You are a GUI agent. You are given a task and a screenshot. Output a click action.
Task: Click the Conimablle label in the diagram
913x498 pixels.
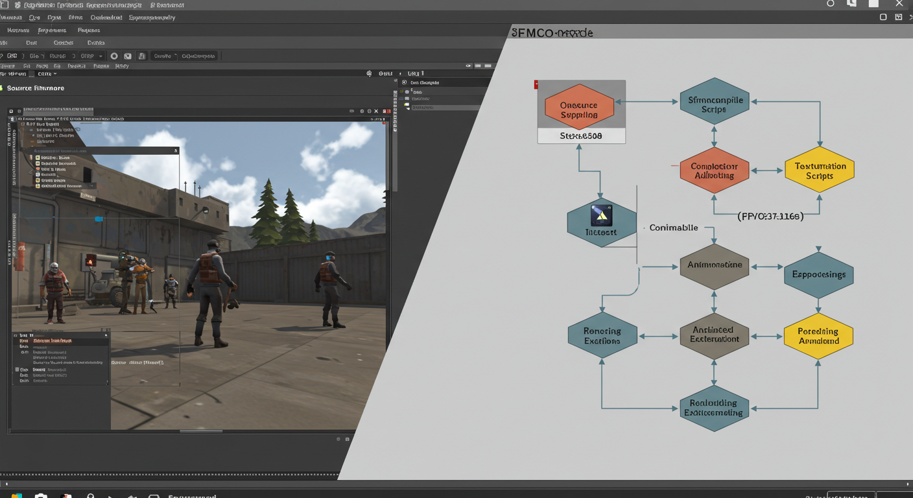click(674, 228)
